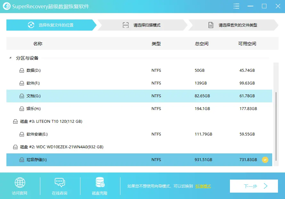Viewport: 285px width, 199px height.
Task: Toggle the yellow checkmark on 垃圾存储(I:) row
Action: pos(265,160)
